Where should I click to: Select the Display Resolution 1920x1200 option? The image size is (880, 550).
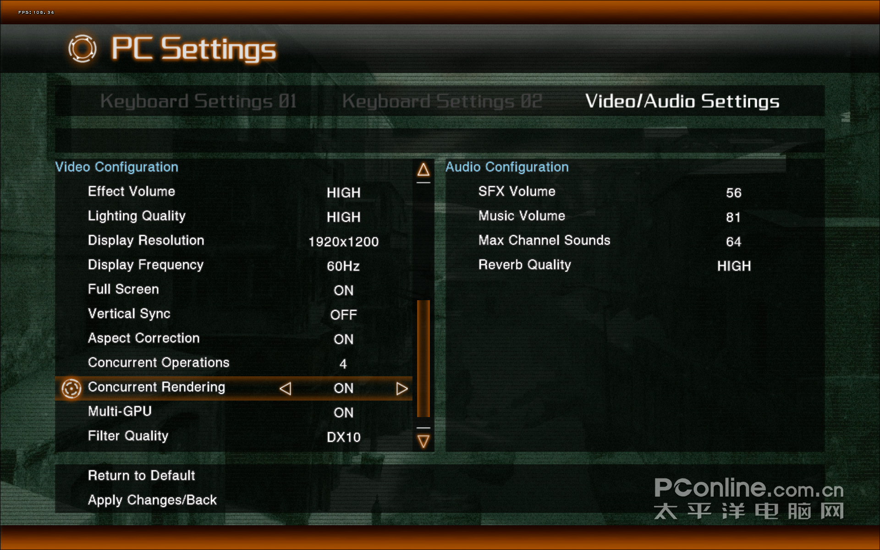click(343, 242)
